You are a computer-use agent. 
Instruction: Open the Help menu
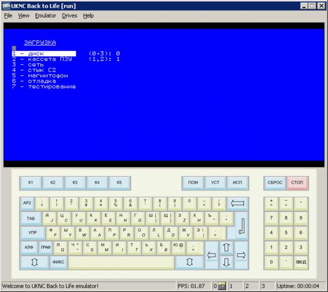[88, 15]
